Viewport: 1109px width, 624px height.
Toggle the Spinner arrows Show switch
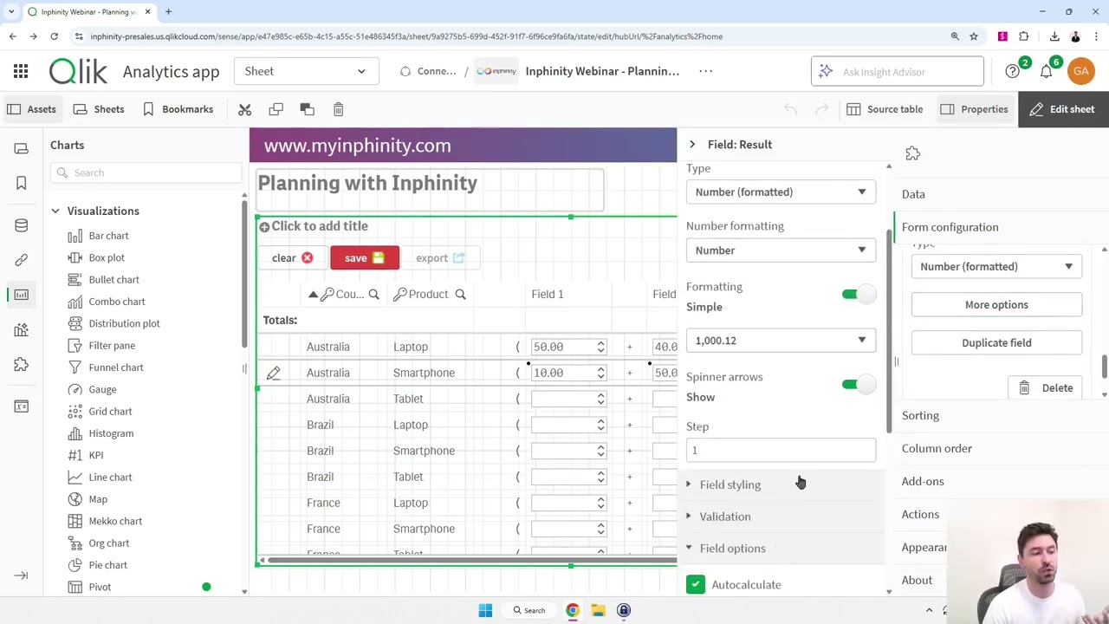pyautogui.click(x=857, y=385)
